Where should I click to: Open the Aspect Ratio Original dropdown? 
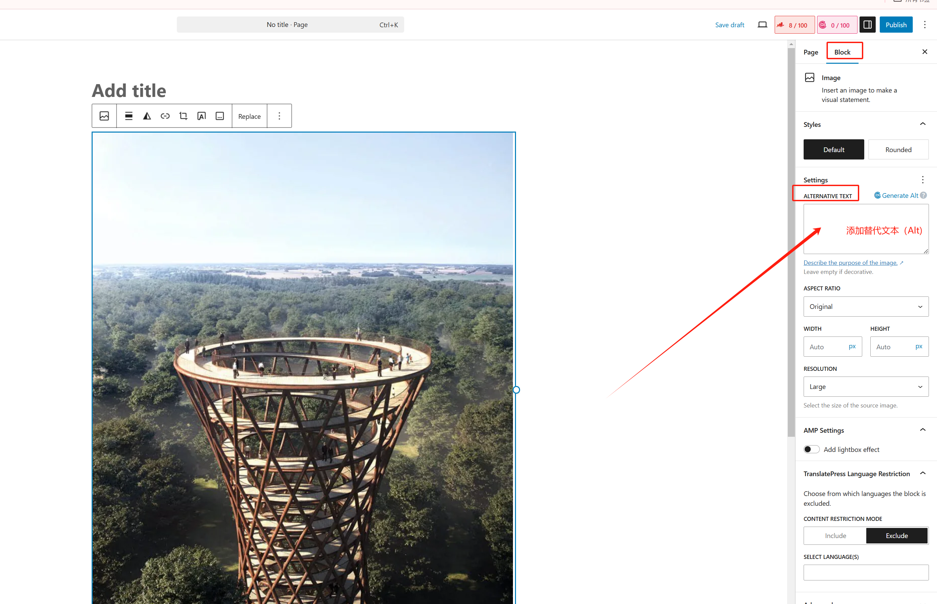[x=866, y=307]
